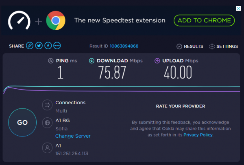Click the copy link share icon
244x165 pixels.
(x=30, y=46)
